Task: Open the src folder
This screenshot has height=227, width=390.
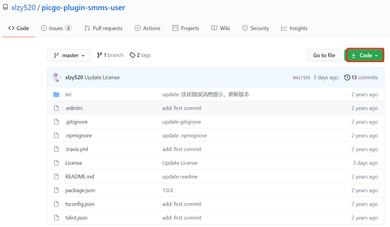Action: (69, 94)
